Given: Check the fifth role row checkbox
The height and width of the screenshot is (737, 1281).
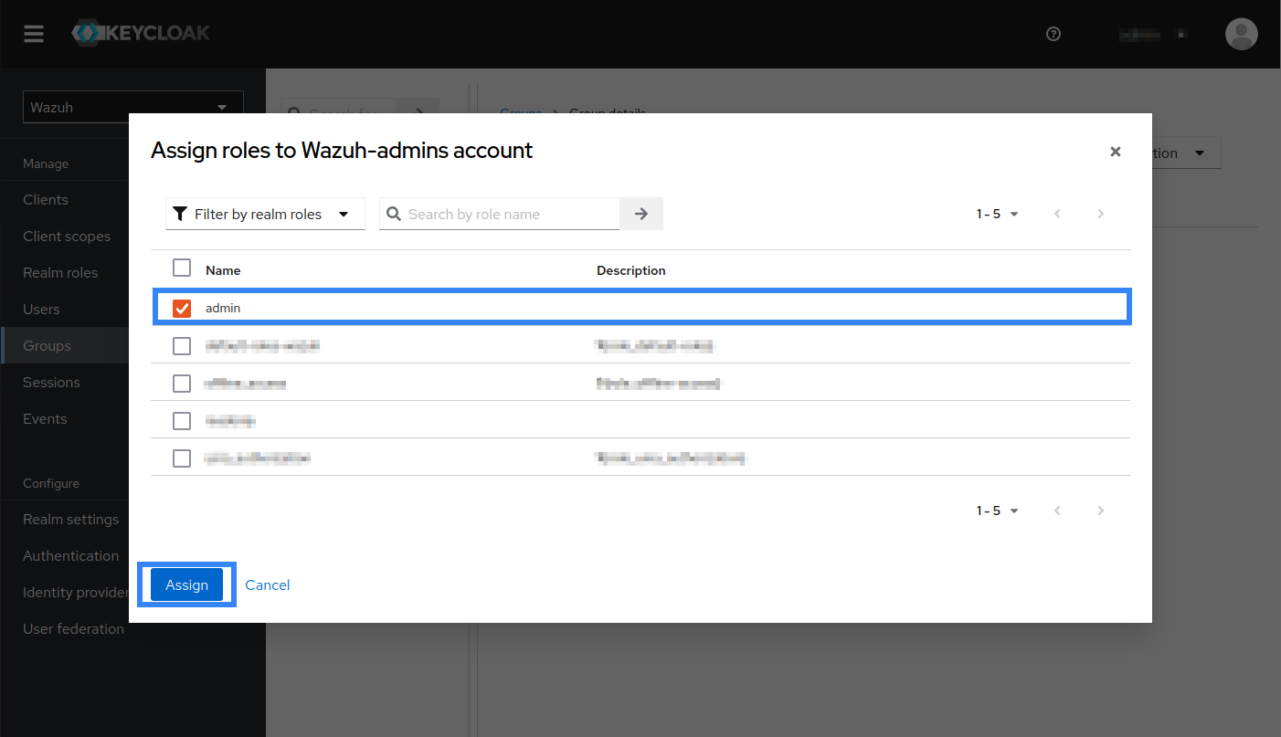Looking at the screenshot, I should pyautogui.click(x=182, y=458).
